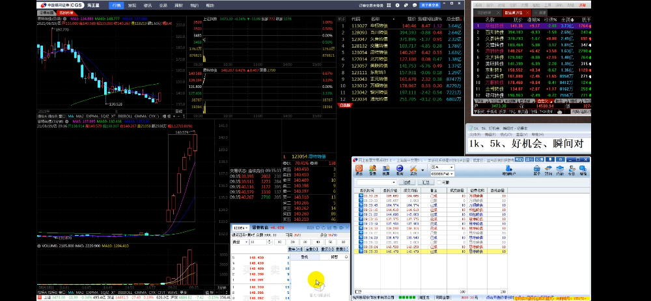Image resolution: width=651 pixels, height=301 pixels.
Task: Select the MA indicator tab below the daily chart
Action: [x=70, y=116]
